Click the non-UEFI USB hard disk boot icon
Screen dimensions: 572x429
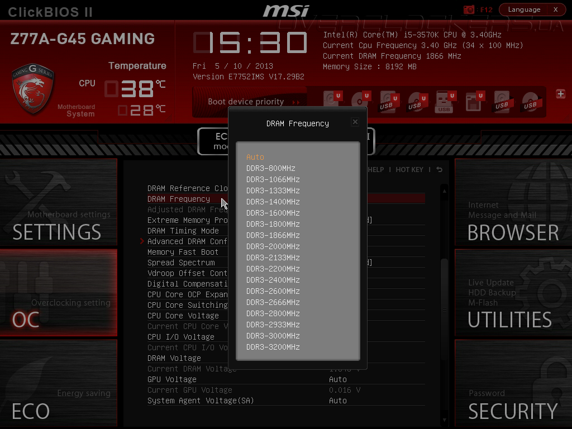tap(503, 102)
